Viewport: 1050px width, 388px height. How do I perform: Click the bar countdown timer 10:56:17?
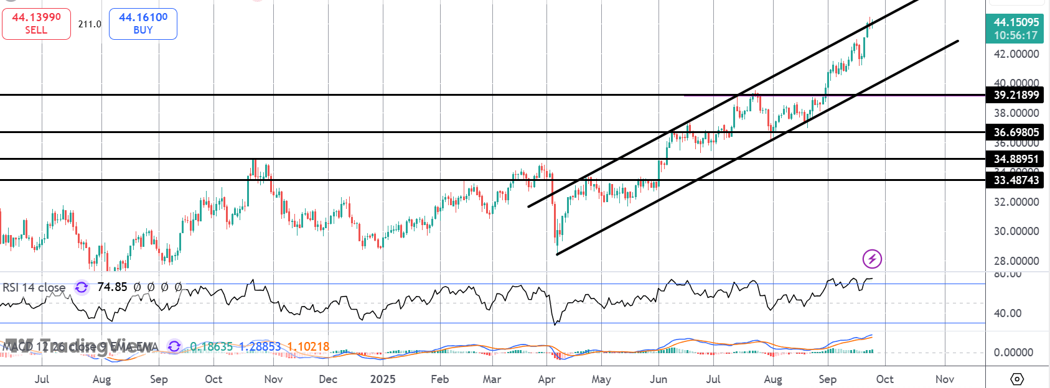click(1016, 35)
